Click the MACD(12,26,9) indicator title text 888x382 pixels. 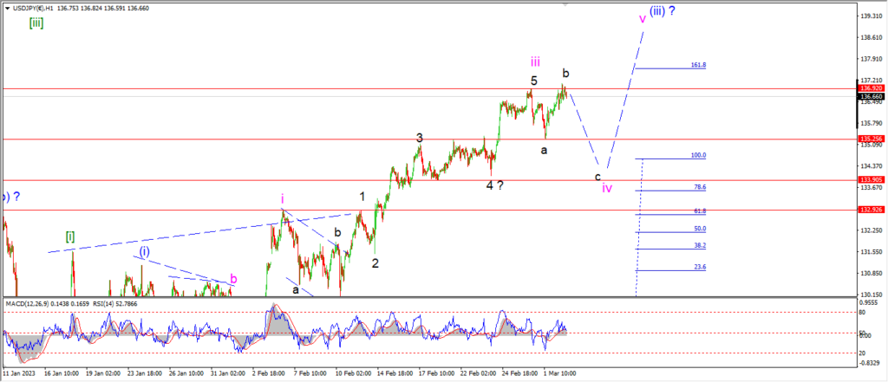click(x=25, y=304)
